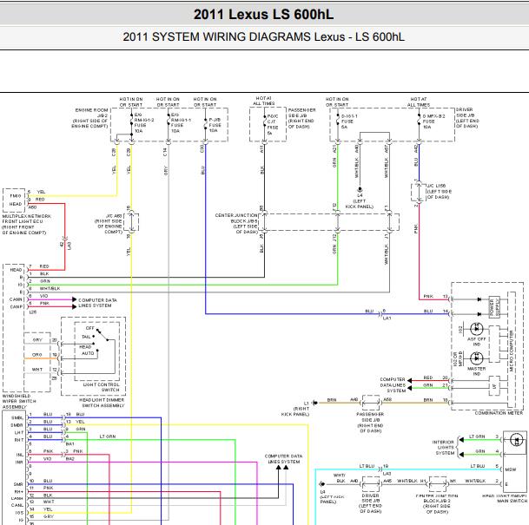529x525 pixels.
Task: Click the "LA1" connector label
Action: click(387, 318)
